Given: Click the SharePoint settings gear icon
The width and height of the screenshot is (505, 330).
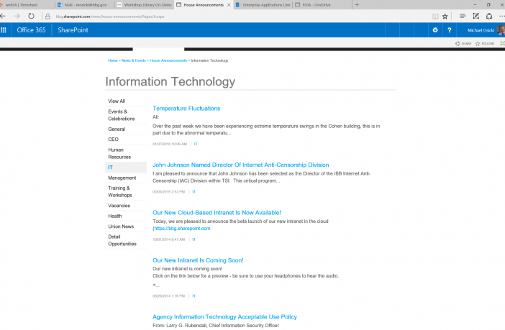Looking at the screenshot, I should pos(435,30).
